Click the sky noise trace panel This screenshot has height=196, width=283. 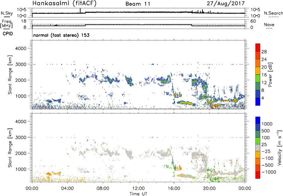pyautogui.click(x=138, y=13)
